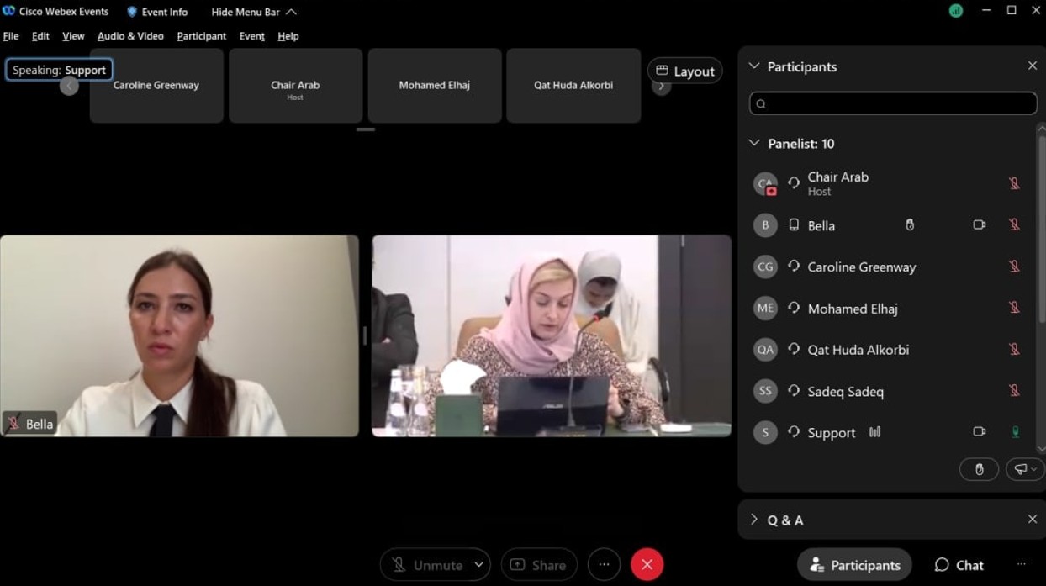Open the Layout options
1046x586 pixels.
pyautogui.click(x=685, y=71)
